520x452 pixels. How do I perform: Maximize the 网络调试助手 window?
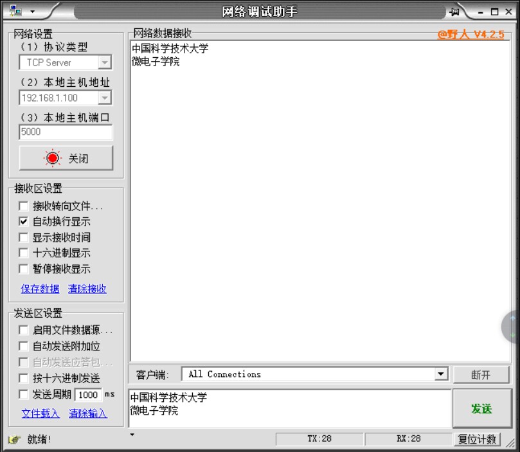[494, 12]
